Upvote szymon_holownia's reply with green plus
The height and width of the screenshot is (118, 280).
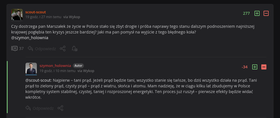point(255,67)
